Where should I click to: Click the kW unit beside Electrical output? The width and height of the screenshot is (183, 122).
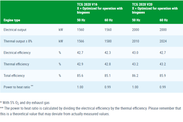click(61, 30)
